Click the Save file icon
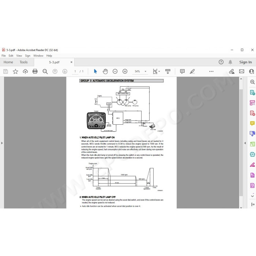The width and height of the screenshot is (256, 256). [x=5, y=71]
